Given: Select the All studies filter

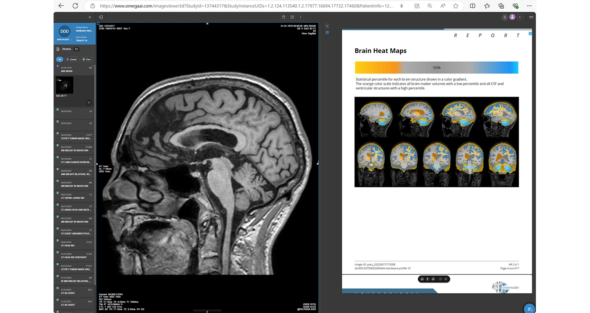Looking at the screenshot, I should tap(59, 59).
